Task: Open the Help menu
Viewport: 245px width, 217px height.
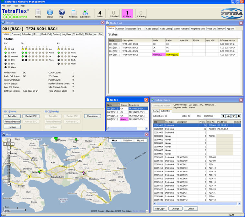Action: (23, 6)
